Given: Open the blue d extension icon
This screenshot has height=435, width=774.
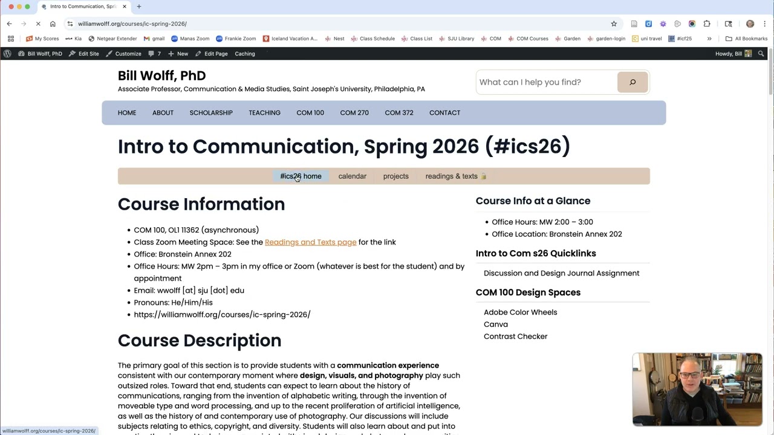Looking at the screenshot, I should (x=648, y=24).
